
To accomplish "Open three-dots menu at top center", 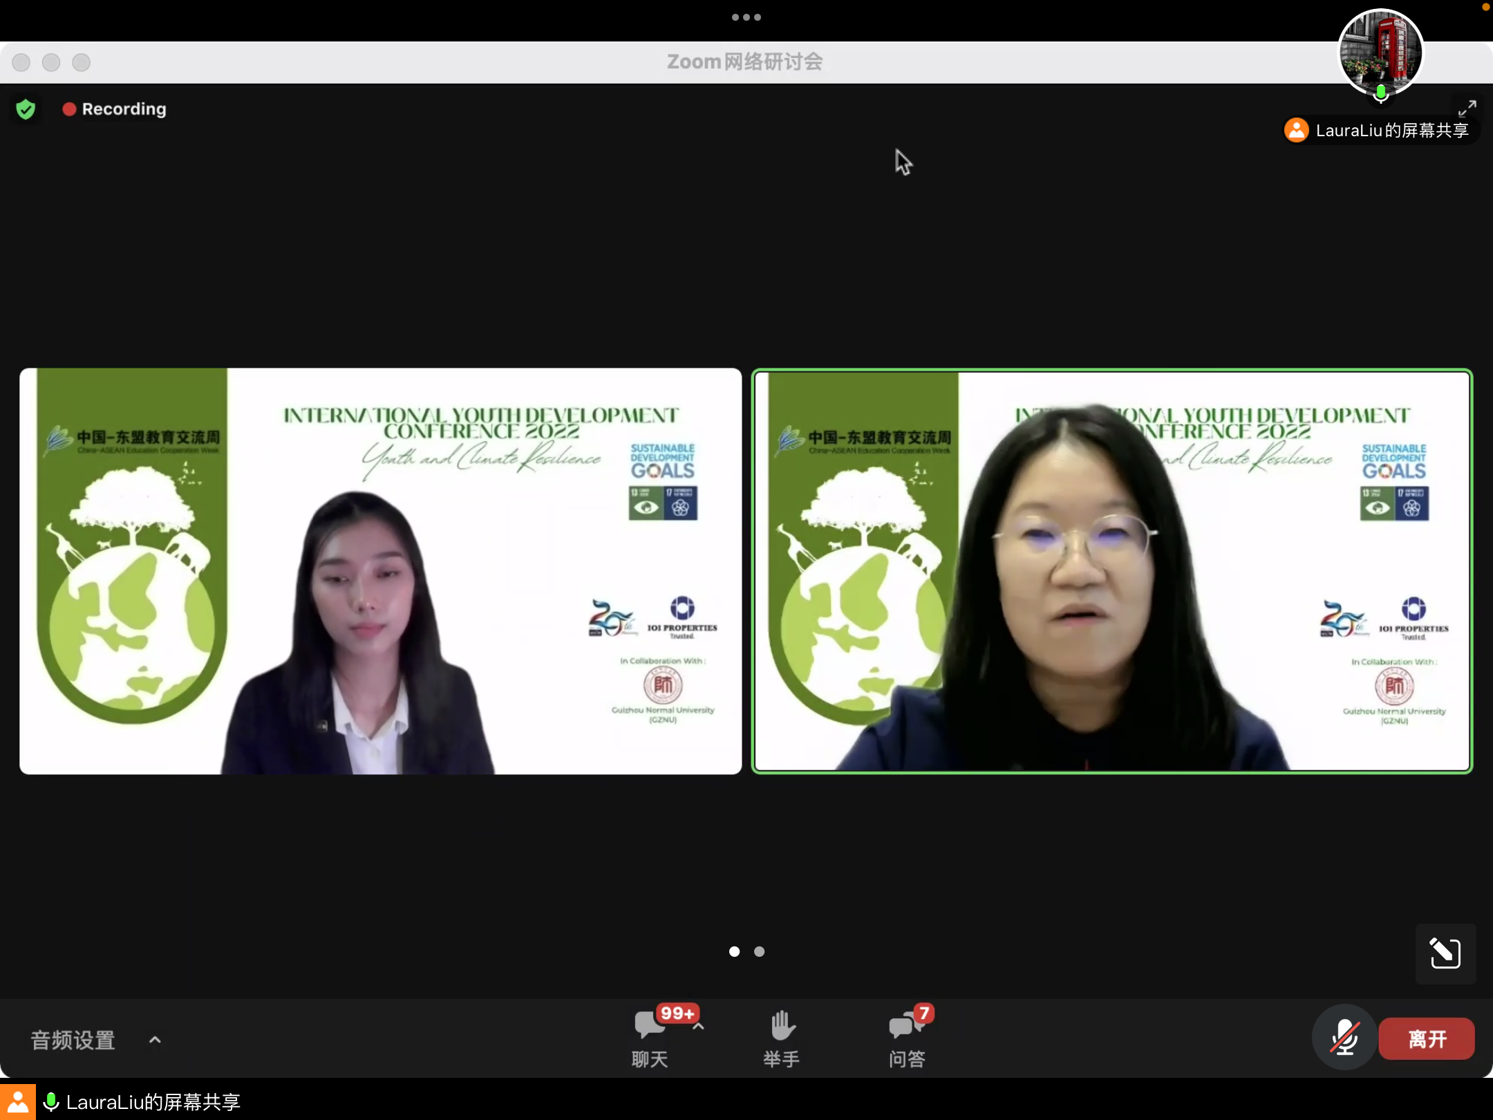I will click(746, 17).
